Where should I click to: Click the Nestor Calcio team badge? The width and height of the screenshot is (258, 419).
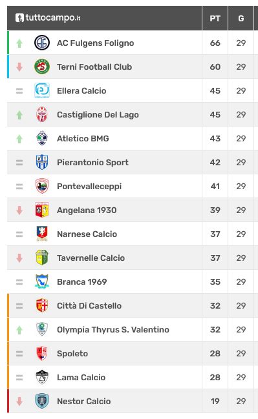click(x=42, y=401)
